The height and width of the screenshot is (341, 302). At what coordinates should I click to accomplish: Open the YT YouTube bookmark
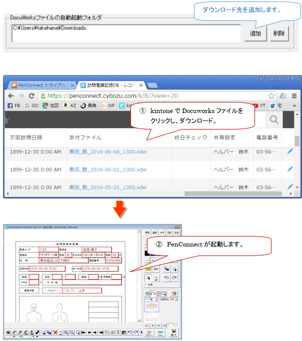(260, 105)
